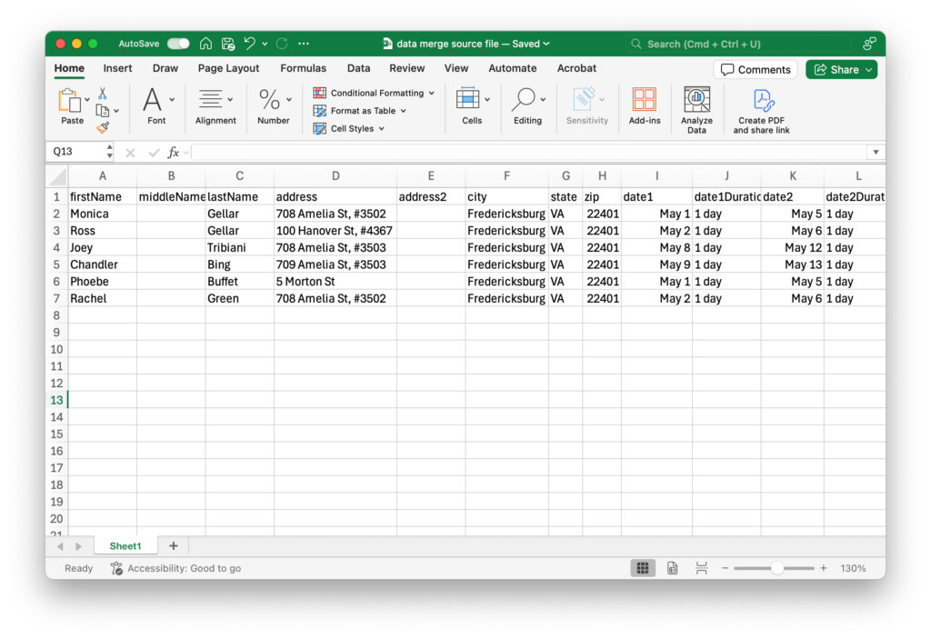Image resolution: width=931 pixels, height=639 pixels.
Task: Adjust the zoom slider handle
Action: point(777,568)
